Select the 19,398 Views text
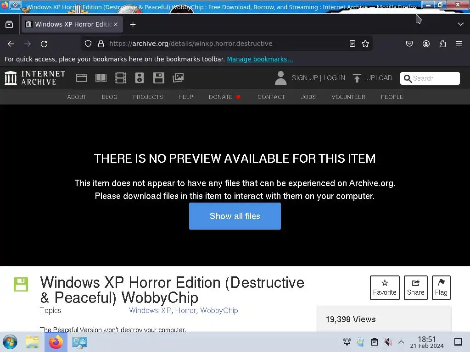 point(351,319)
